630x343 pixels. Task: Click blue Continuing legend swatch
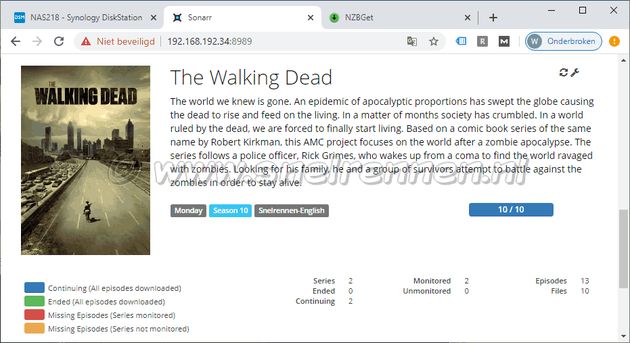pos(34,288)
